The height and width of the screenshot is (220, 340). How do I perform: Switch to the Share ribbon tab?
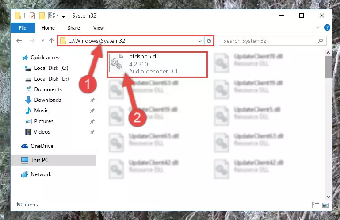point(74,28)
